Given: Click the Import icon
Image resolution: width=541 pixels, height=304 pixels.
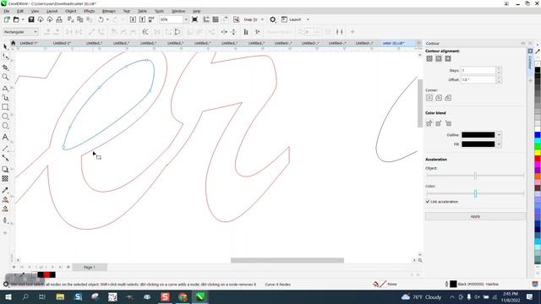Looking at the screenshot, I should [x=133, y=19].
